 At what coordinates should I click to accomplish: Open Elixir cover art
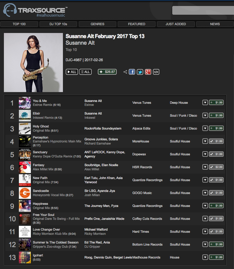tap(25, 116)
